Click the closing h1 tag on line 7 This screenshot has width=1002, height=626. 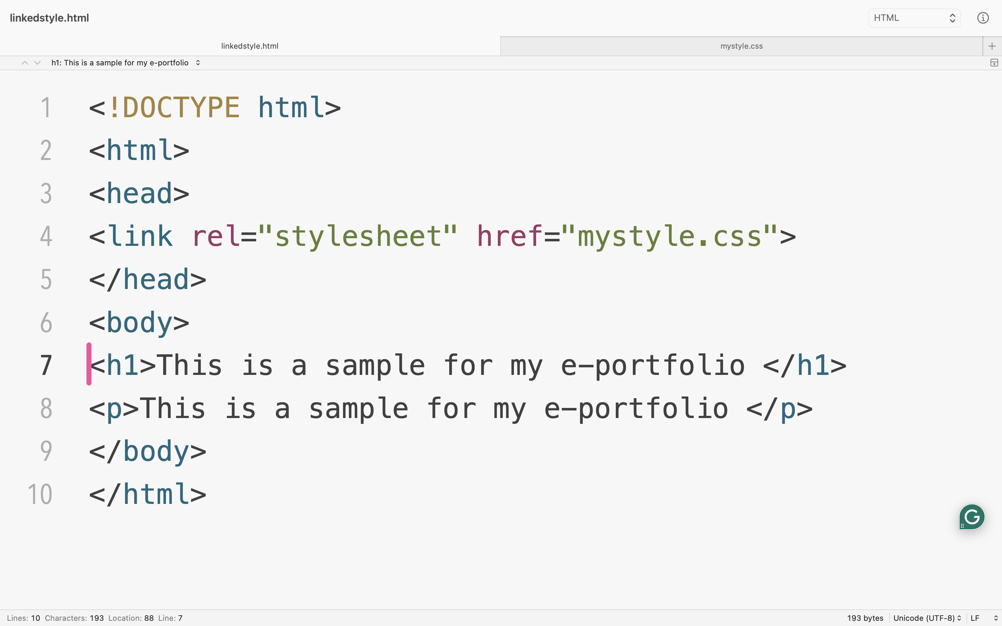[804, 366]
